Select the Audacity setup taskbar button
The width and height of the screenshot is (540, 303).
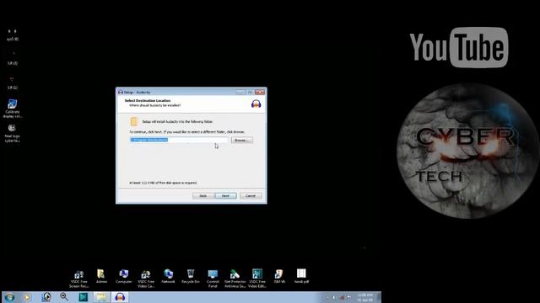pyautogui.click(x=120, y=297)
